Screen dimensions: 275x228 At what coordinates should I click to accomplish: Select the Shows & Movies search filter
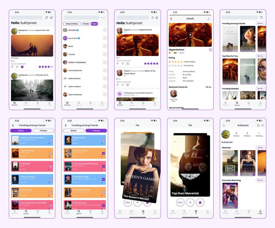[x=72, y=24]
